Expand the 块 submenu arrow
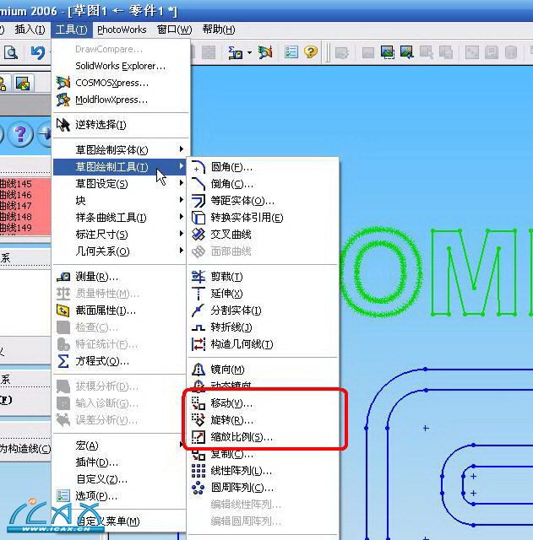The image size is (533, 540). point(182,200)
